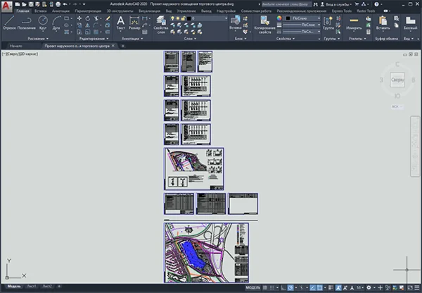Click the Сверху face on ViewCube
This screenshot has width=422, height=293.
[x=397, y=80]
